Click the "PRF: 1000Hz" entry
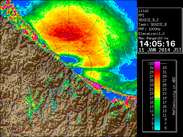This screenshot has width=183, height=137. (149, 29)
